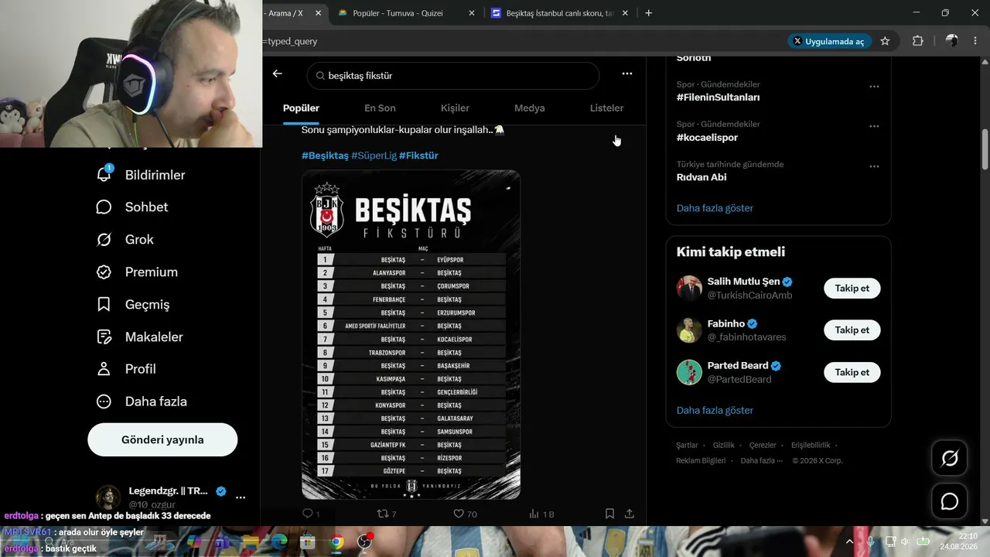Viewport: 990px width, 557px height.
Task: Click the beşiktaş fikstür search field
Action: click(x=453, y=76)
